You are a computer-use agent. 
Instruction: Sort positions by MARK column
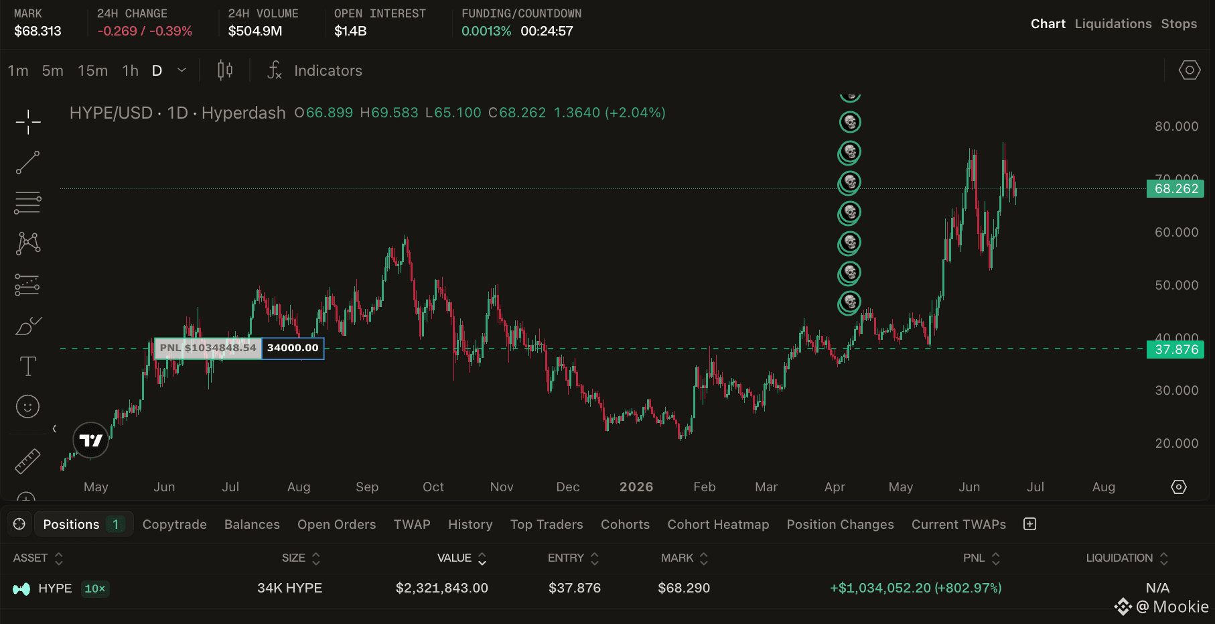[x=685, y=558]
